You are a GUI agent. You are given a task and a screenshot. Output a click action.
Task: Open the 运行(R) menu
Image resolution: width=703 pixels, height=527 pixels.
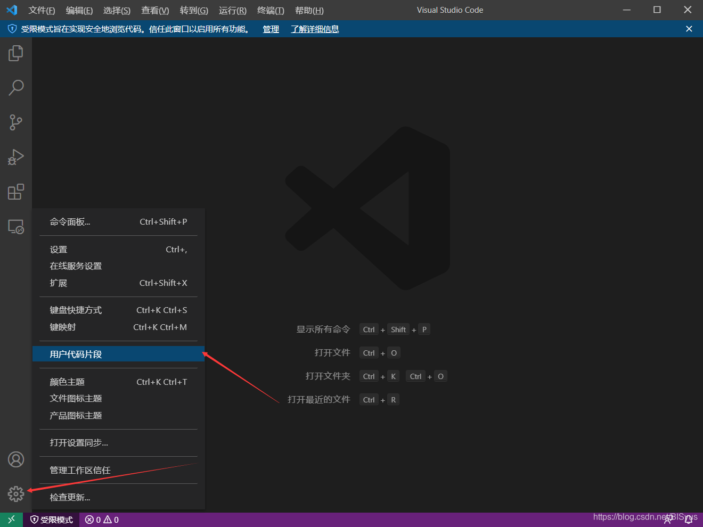pyautogui.click(x=233, y=11)
